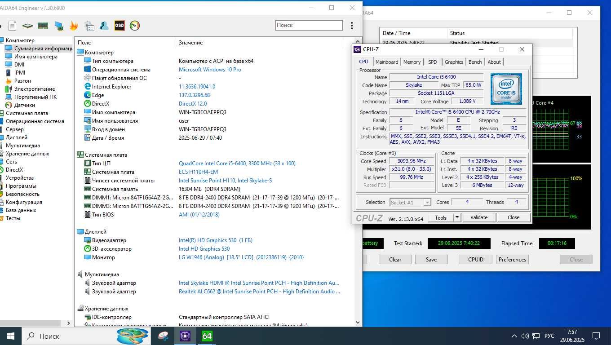Click CPUID in the stability test window
611x345 pixels.
tap(476, 259)
